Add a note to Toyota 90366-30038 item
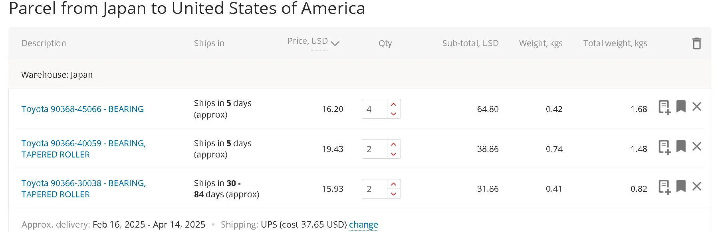This screenshot has width=718, height=232. (x=664, y=187)
